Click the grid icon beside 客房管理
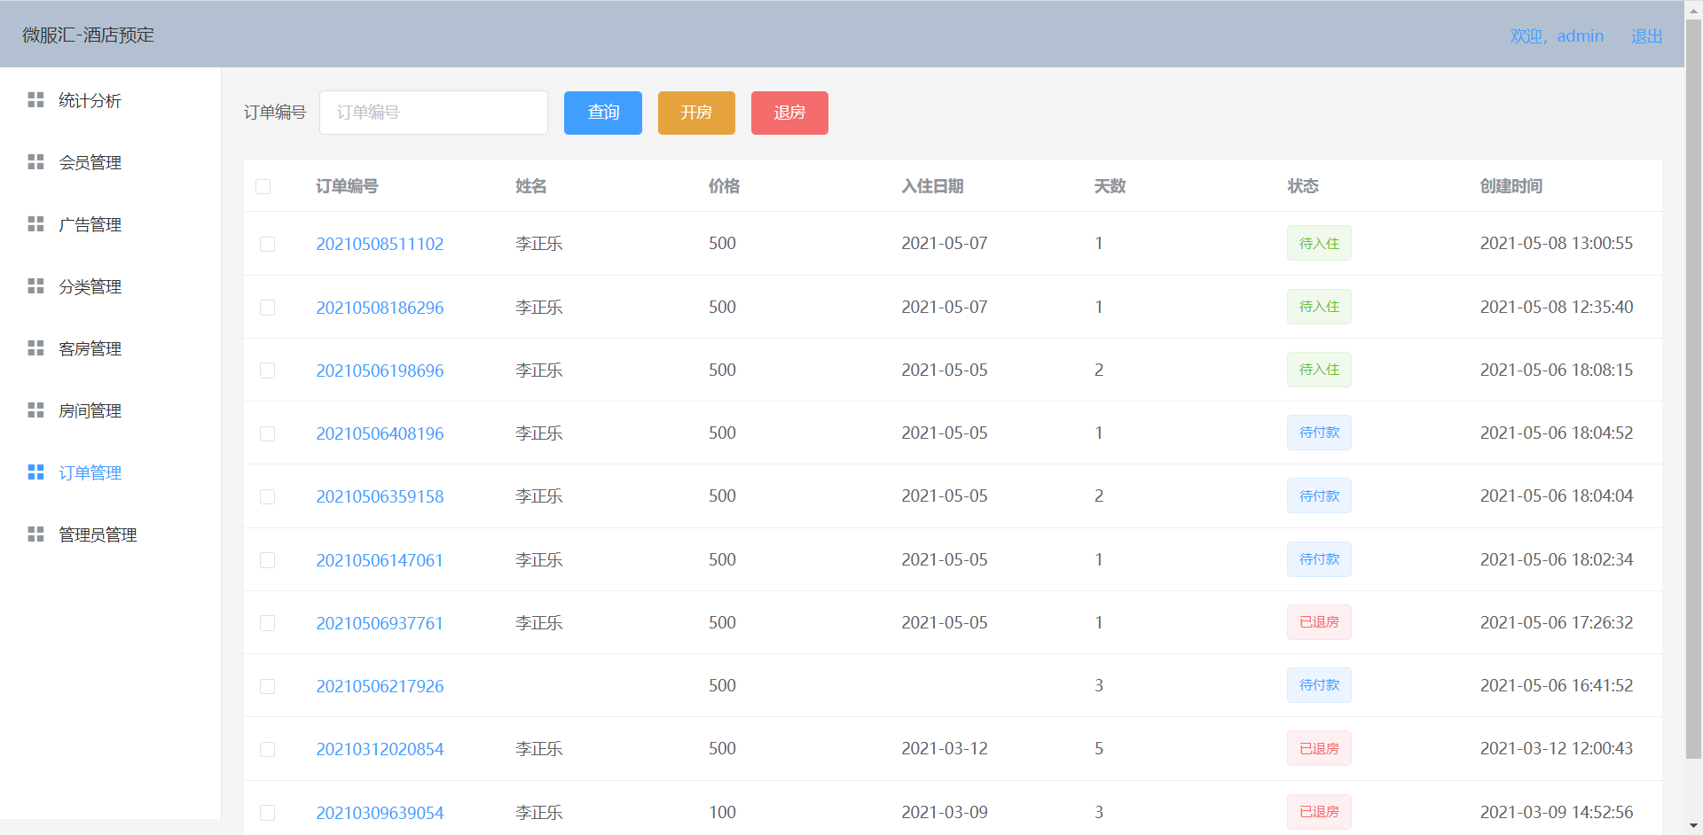This screenshot has height=835, width=1703. point(35,347)
